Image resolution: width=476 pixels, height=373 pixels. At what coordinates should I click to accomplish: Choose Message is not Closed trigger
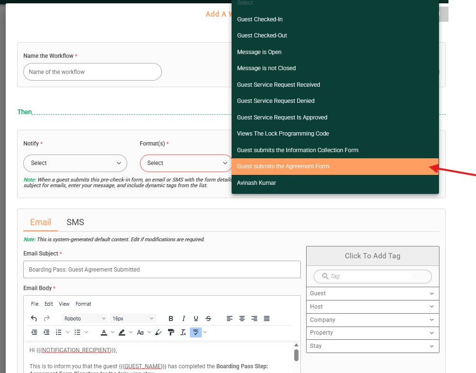[x=335, y=68]
